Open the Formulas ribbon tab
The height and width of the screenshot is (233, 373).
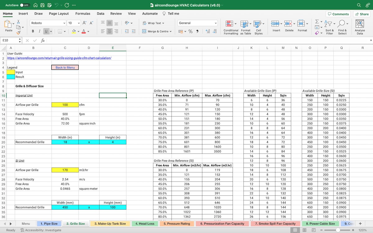83,14
